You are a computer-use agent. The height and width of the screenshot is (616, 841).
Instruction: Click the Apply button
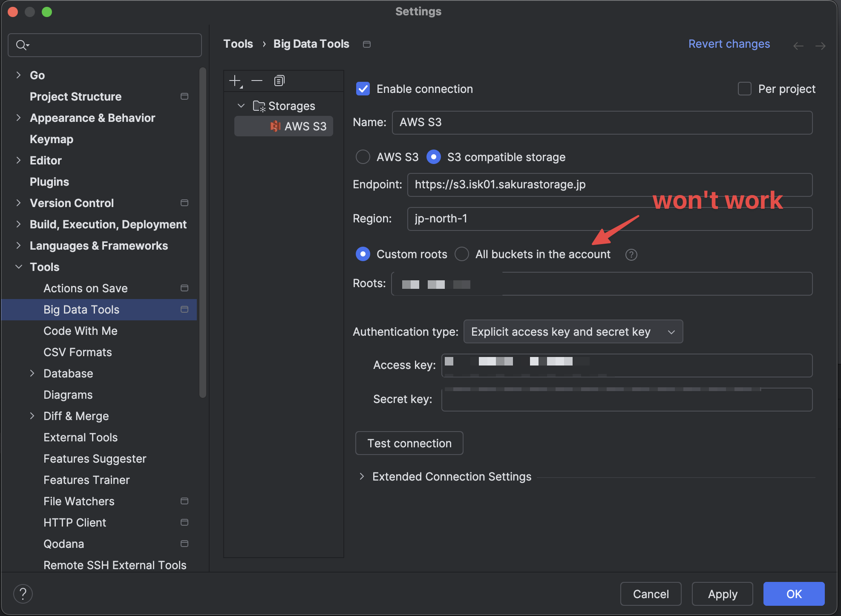tap(723, 594)
